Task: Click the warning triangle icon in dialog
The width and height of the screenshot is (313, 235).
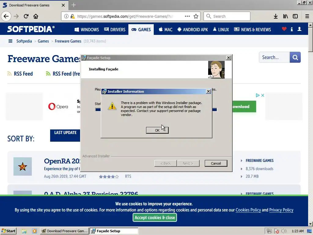Action: [x=112, y=106]
